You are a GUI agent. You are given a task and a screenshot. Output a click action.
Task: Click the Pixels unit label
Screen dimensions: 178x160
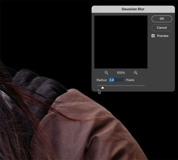pos(130,80)
